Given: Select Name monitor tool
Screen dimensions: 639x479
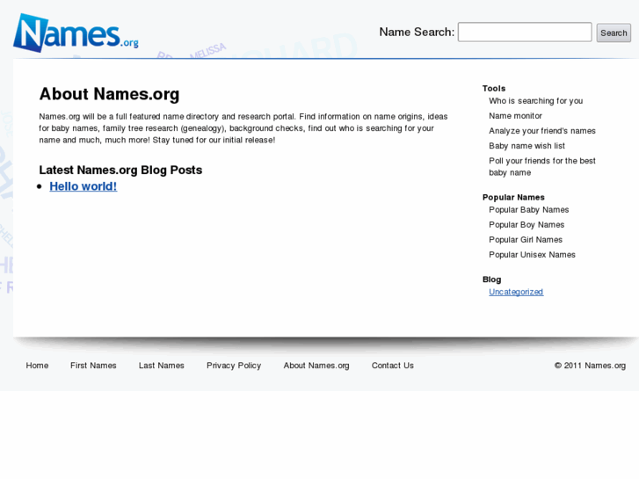Looking at the screenshot, I should pos(516,116).
